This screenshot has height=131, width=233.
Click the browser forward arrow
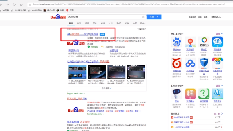(8, 5)
